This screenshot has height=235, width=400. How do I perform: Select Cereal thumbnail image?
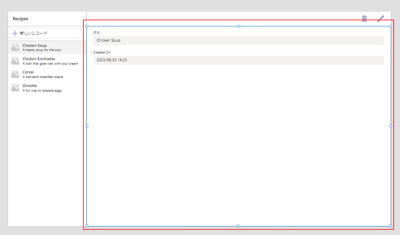15,74
